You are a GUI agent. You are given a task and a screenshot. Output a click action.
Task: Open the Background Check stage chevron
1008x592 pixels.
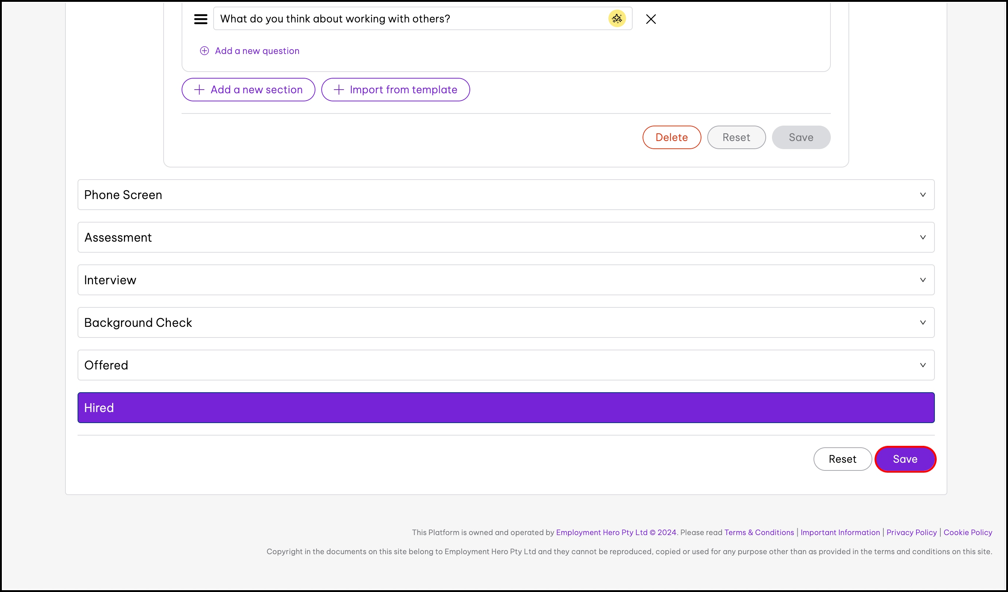click(x=922, y=322)
